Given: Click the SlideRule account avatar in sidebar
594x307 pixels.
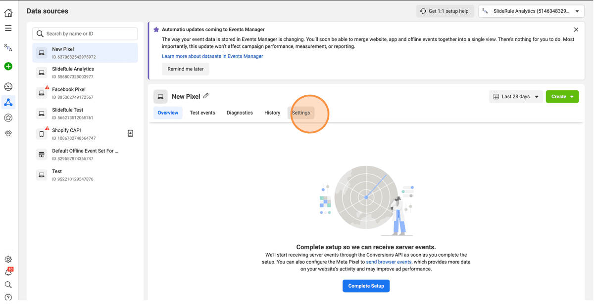Looking at the screenshot, I should click(x=8, y=48).
